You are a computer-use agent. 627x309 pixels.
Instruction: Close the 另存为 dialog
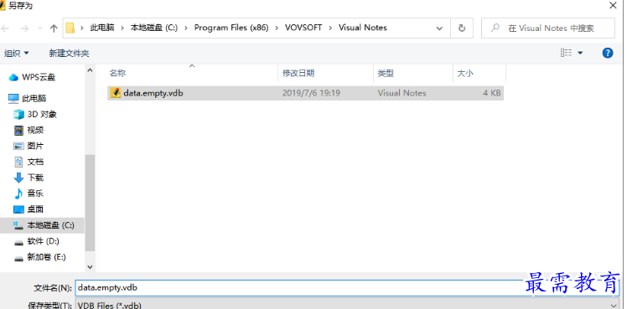click(x=613, y=5)
